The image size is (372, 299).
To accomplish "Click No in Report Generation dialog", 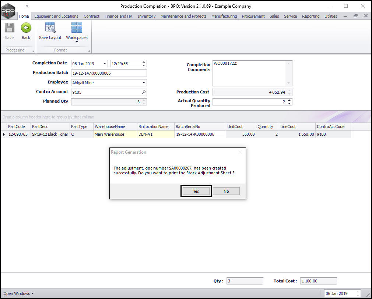I will tap(226, 191).
